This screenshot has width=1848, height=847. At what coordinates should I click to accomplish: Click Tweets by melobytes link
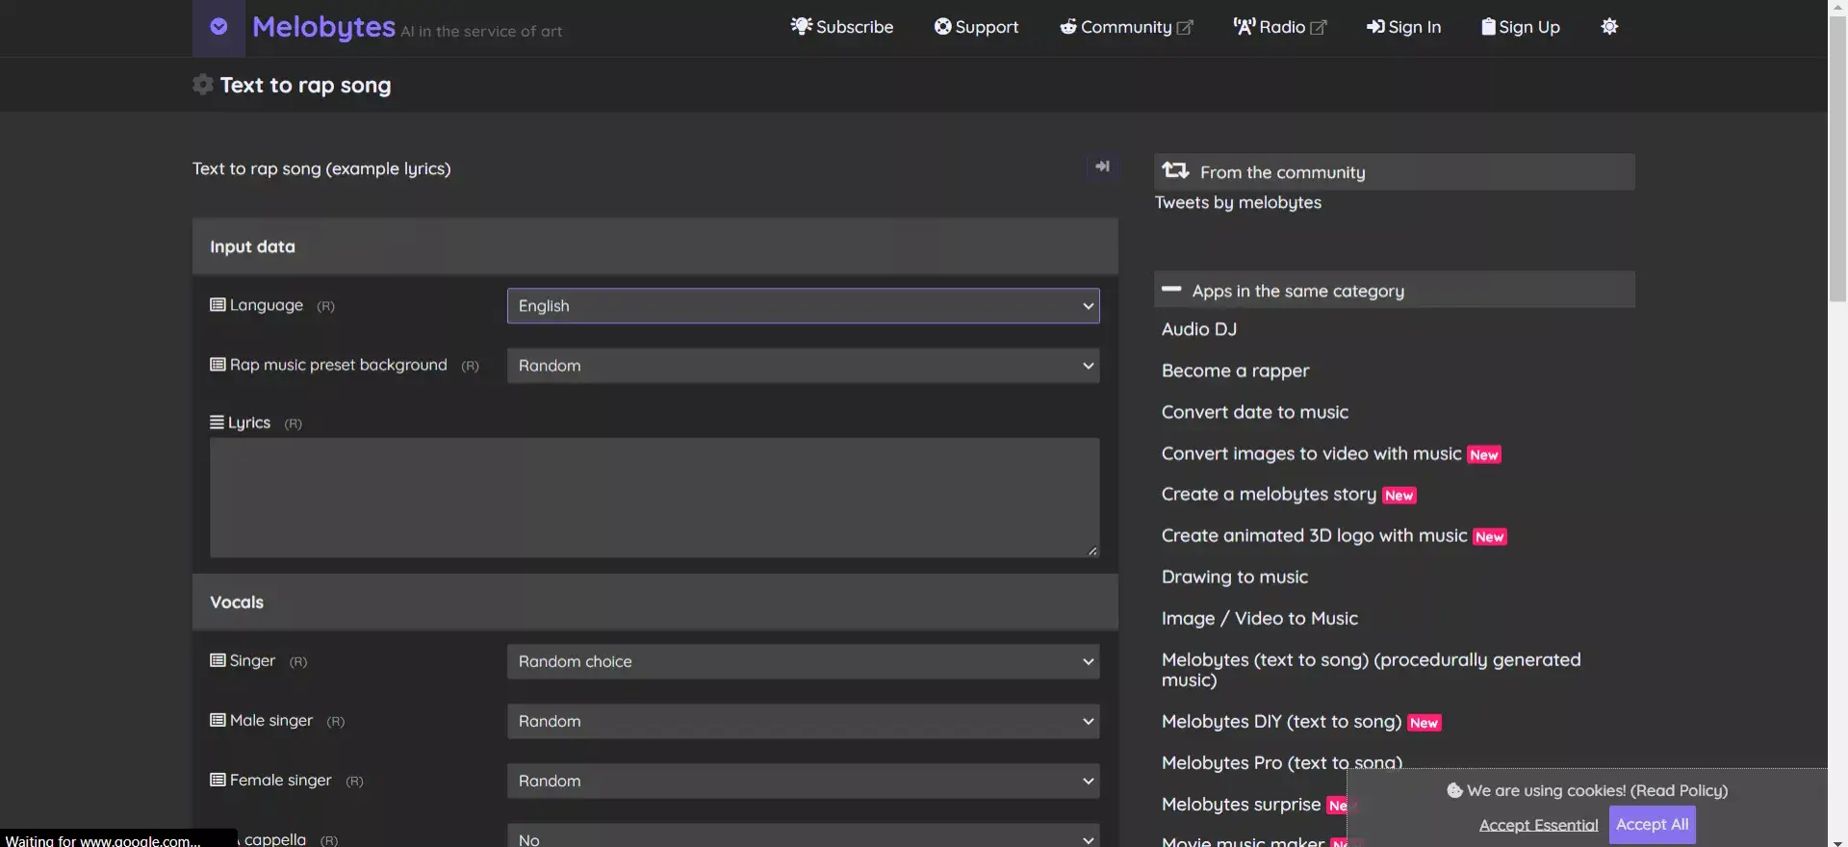1238,202
